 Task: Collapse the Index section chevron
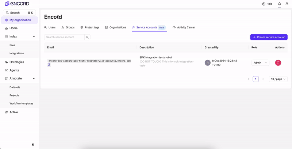point(34,36)
